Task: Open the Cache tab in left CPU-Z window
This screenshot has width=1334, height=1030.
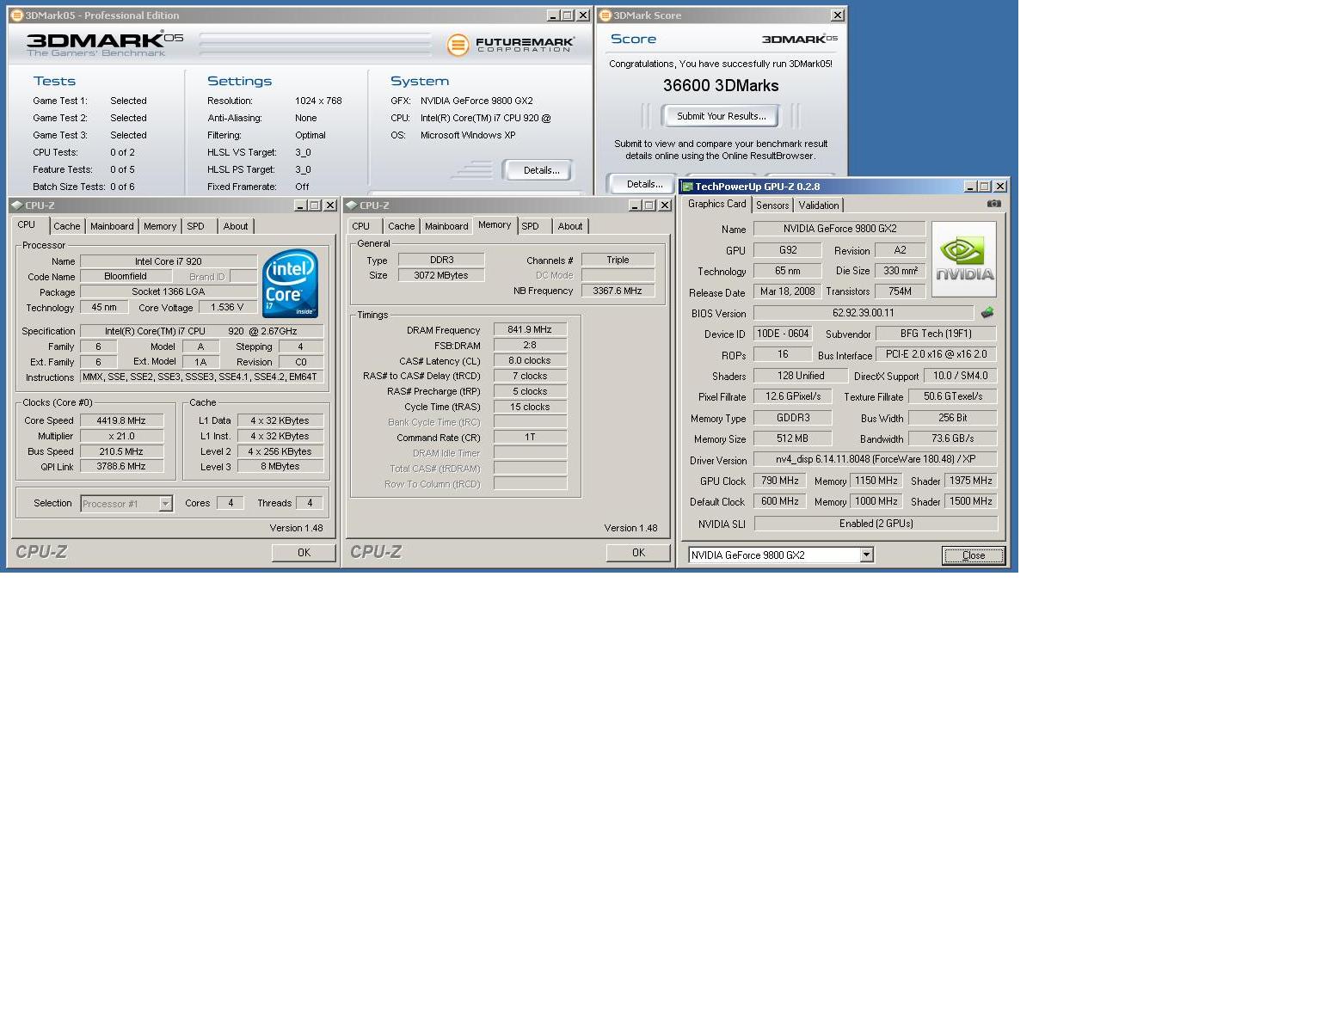Action: 67,226
